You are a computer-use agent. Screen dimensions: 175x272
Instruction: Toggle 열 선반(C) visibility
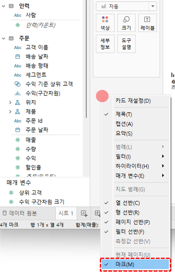pyautogui.click(x=135, y=203)
